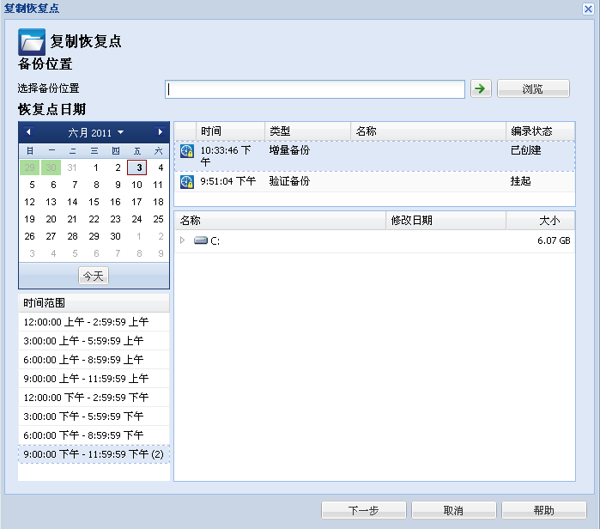Select calendar date 3 highlighted in red
This screenshot has height=529, width=600.
pos(137,167)
